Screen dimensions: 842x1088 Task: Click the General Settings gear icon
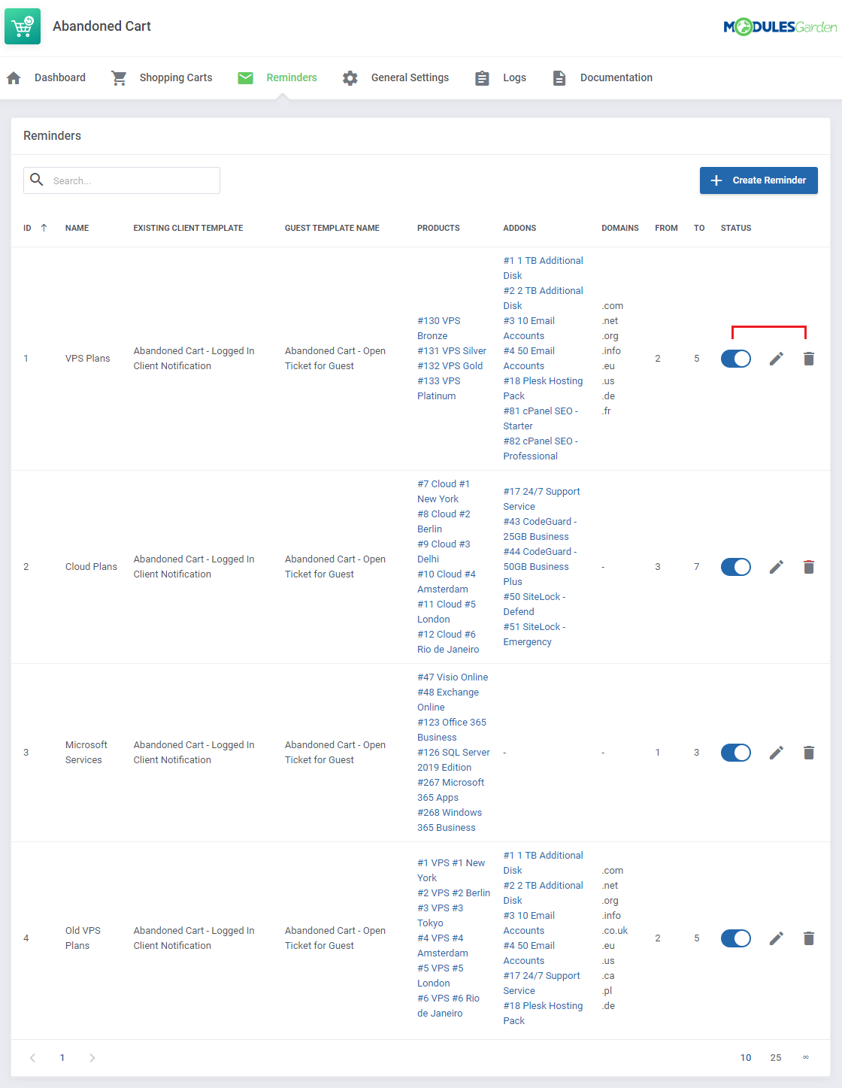tap(350, 78)
